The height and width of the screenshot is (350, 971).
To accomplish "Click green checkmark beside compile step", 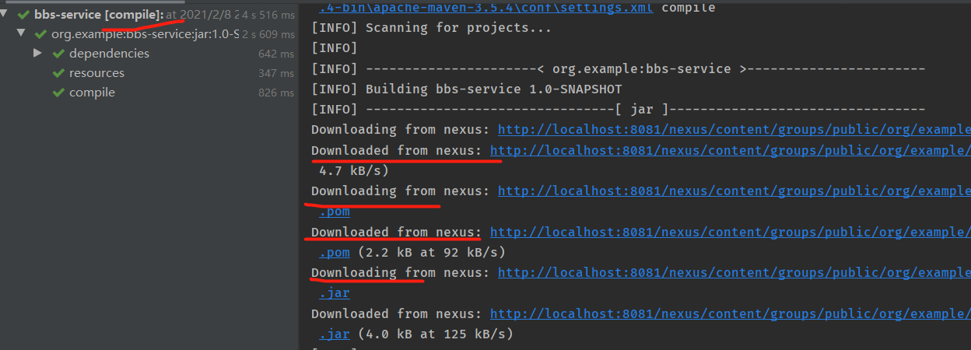I will (x=58, y=93).
